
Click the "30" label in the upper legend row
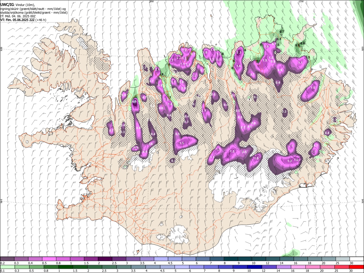[x=351, y=263]
